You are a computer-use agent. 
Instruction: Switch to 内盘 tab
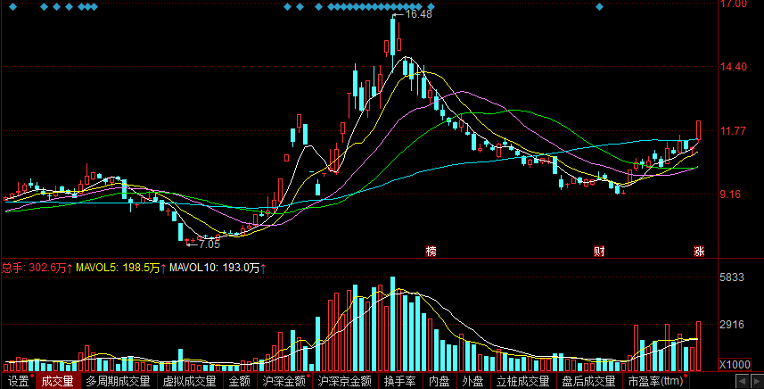click(439, 381)
